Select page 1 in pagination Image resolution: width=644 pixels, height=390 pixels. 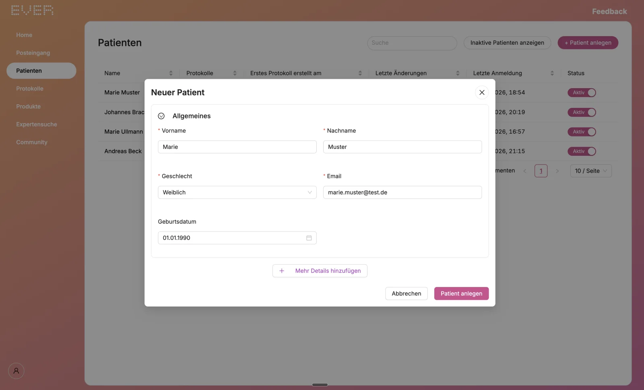(541, 171)
